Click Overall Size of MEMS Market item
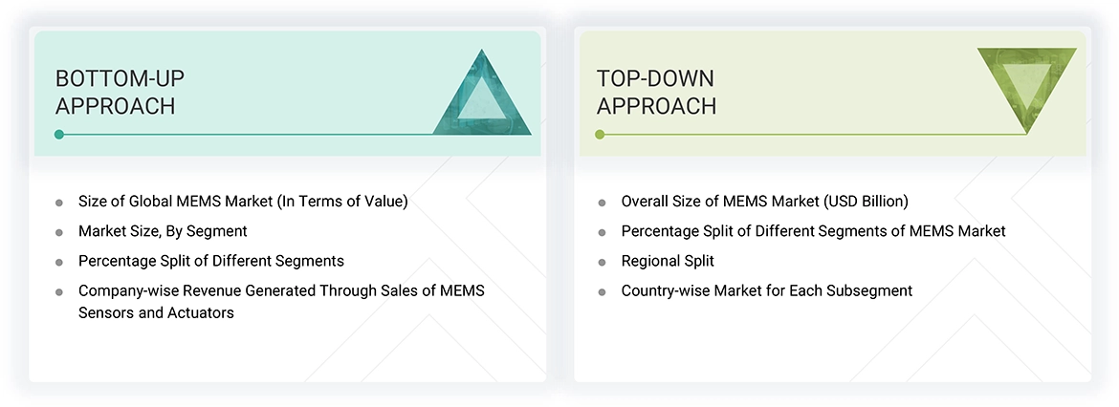This screenshot has width=1119, height=407. pyautogui.click(x=764, y=202)
